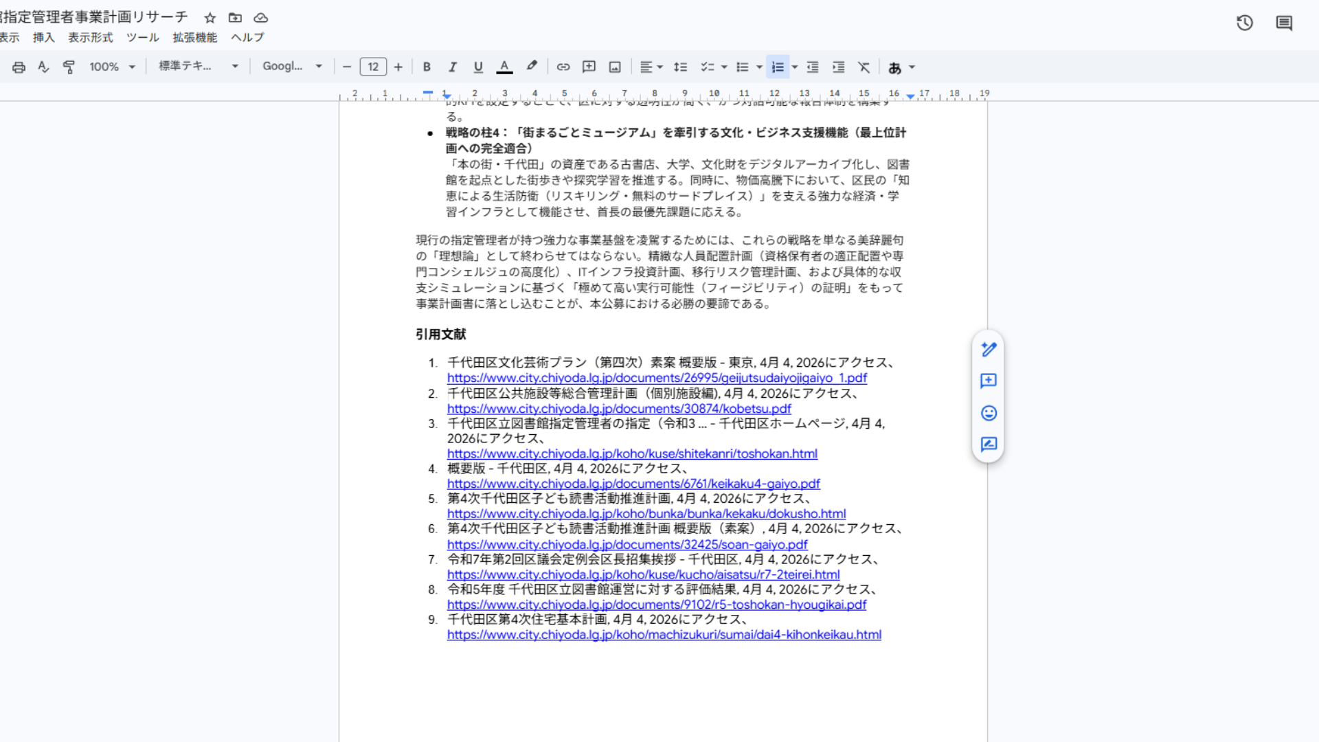Open version history clock icon
The image size is (1319, 742).
(x=1245, y=23)
